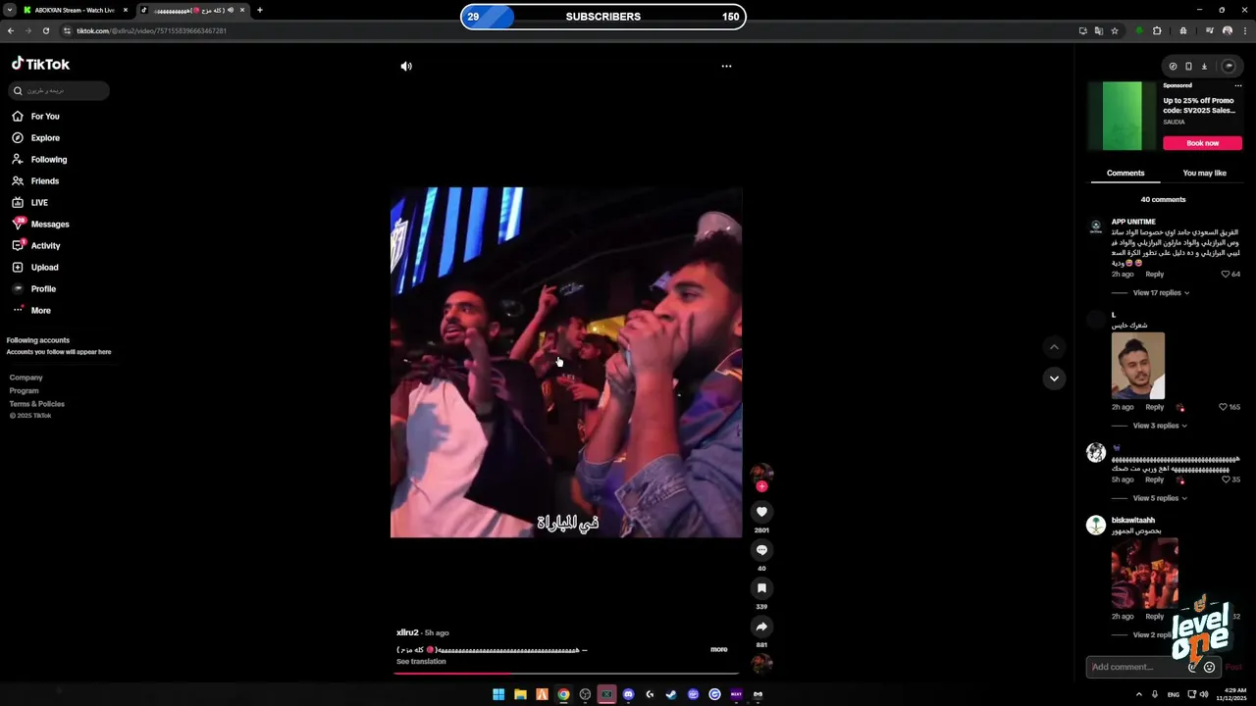Image resolution: width=1256 pixels, height=706 pixels.
Task: Open the LIVE section
Action: coord(30,203)
